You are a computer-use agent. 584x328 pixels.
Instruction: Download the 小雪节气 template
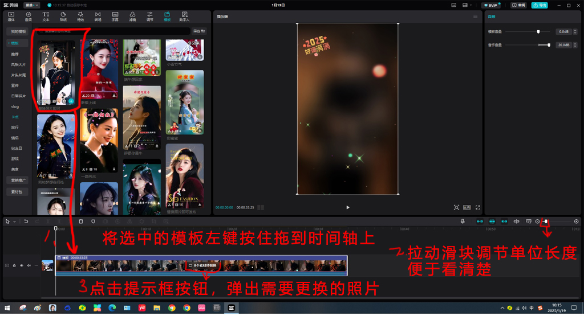tap(200, 58)
